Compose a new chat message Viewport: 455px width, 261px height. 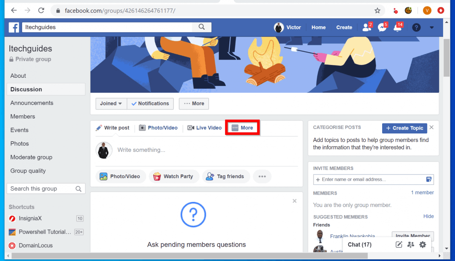(399, 244)
